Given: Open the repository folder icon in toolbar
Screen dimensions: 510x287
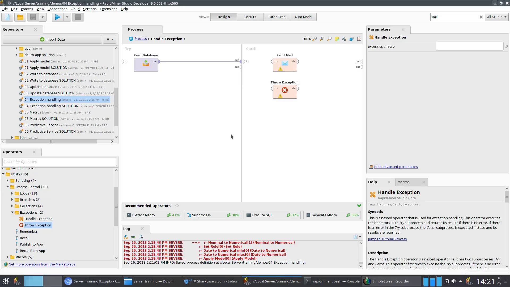Looking at the screenshot, I should [20, 17].
